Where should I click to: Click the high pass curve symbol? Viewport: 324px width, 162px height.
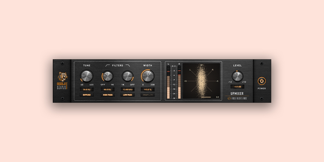pyautogui.click(x=108, y=65)
